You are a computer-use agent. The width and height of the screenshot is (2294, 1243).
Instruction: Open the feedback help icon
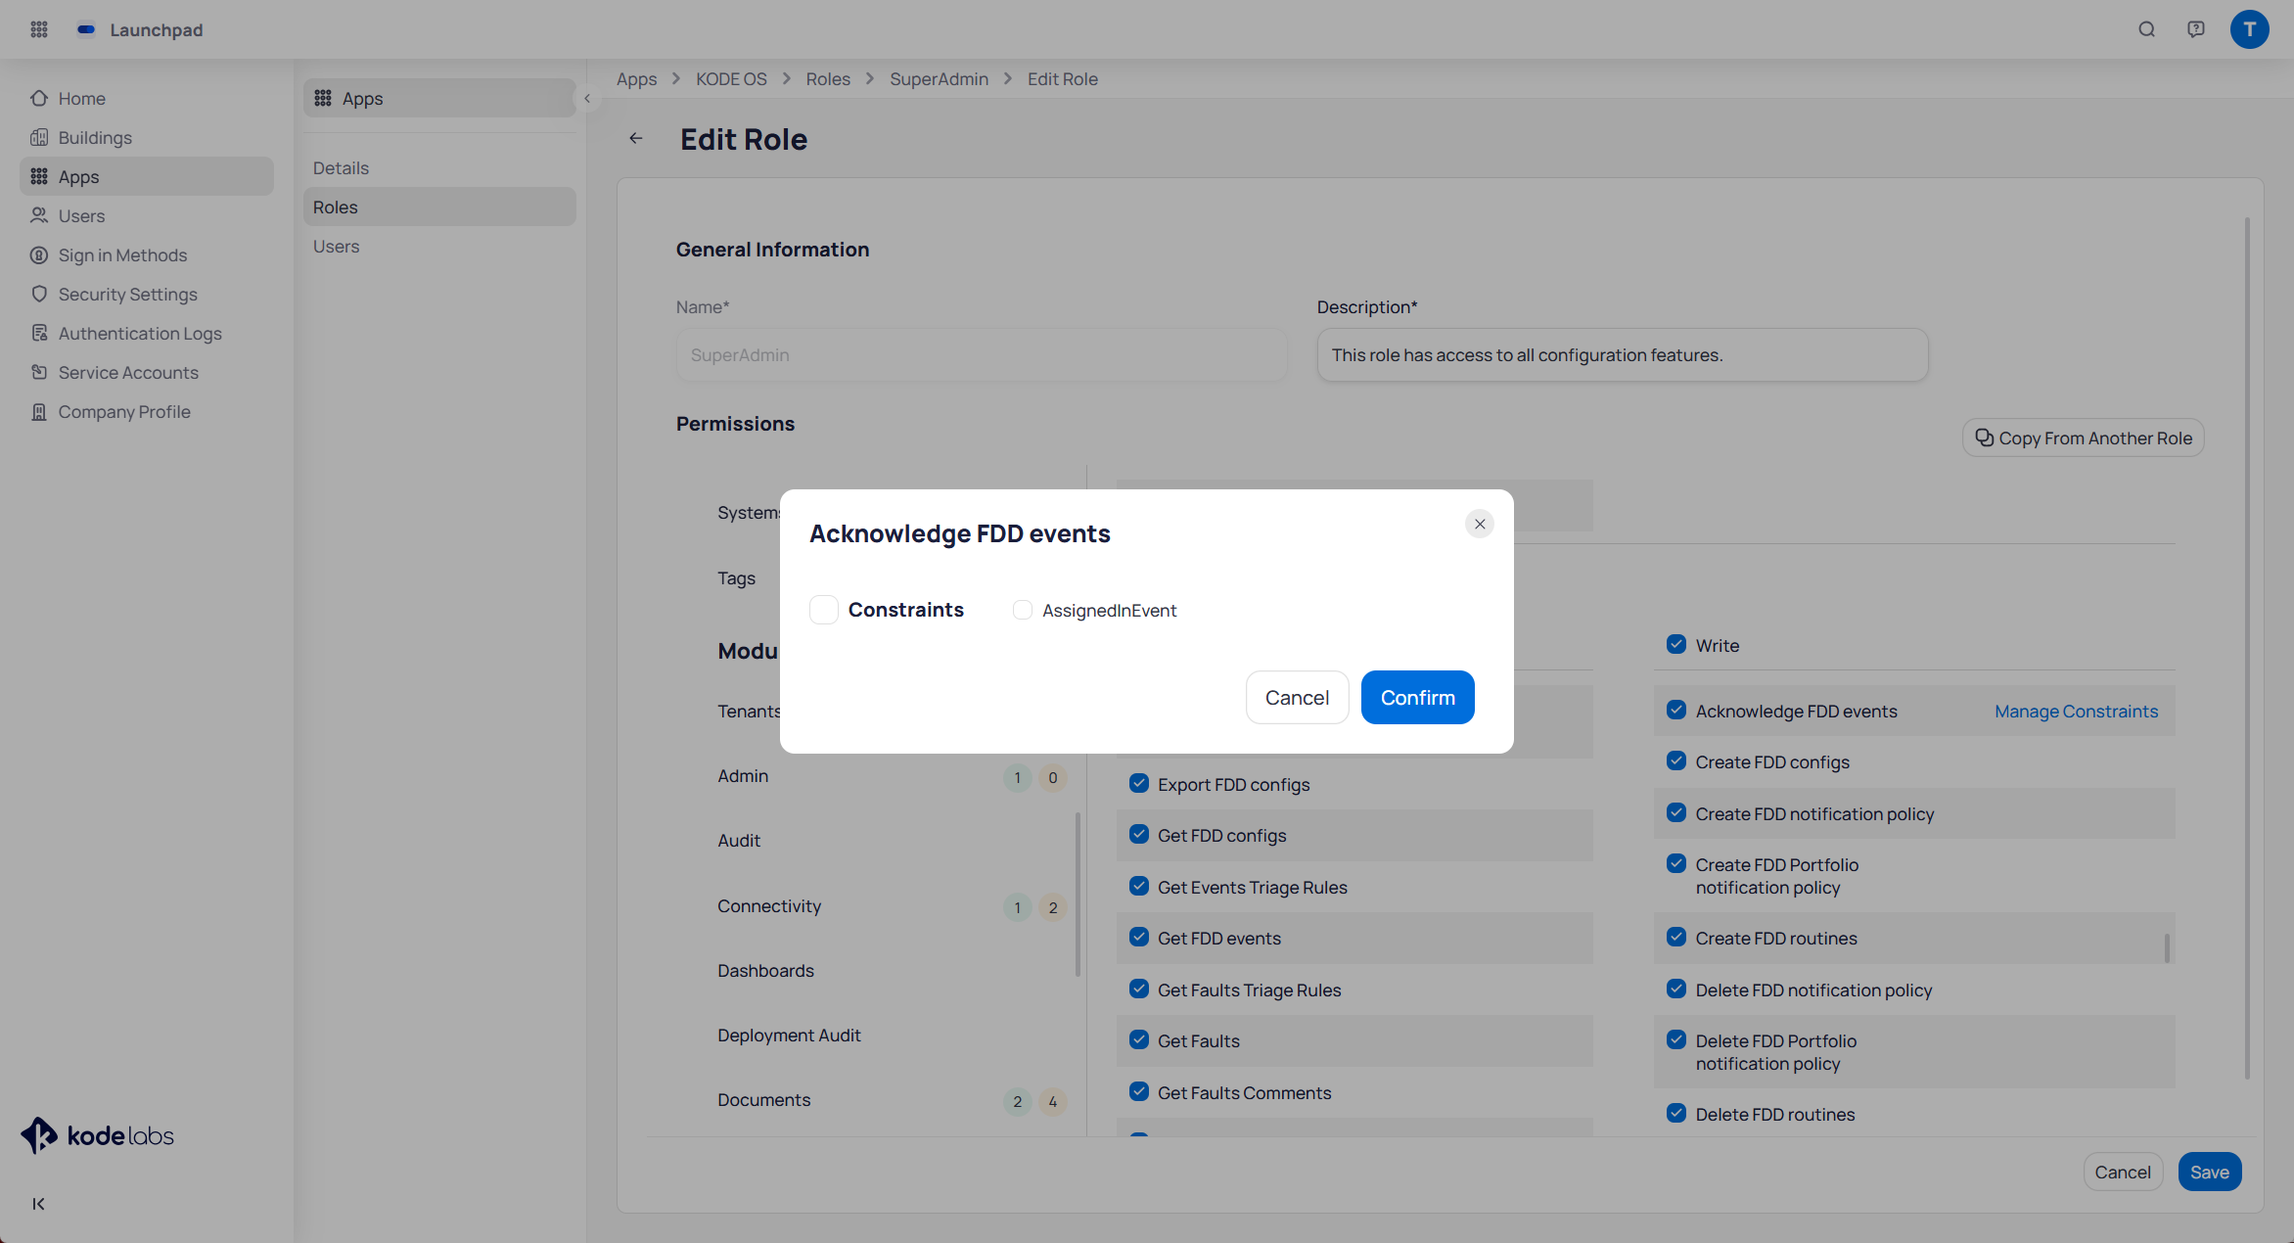(x=2195, y=29)
